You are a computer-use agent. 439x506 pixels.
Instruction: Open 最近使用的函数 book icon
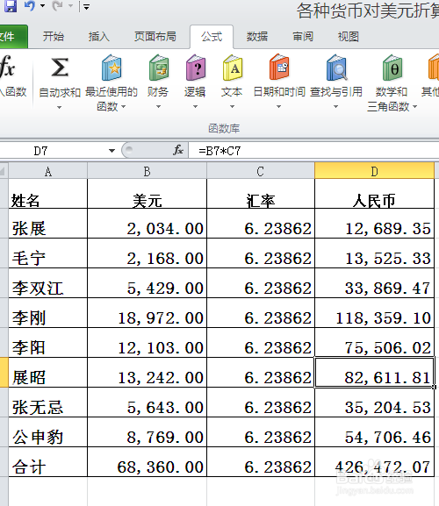point(112,68)
